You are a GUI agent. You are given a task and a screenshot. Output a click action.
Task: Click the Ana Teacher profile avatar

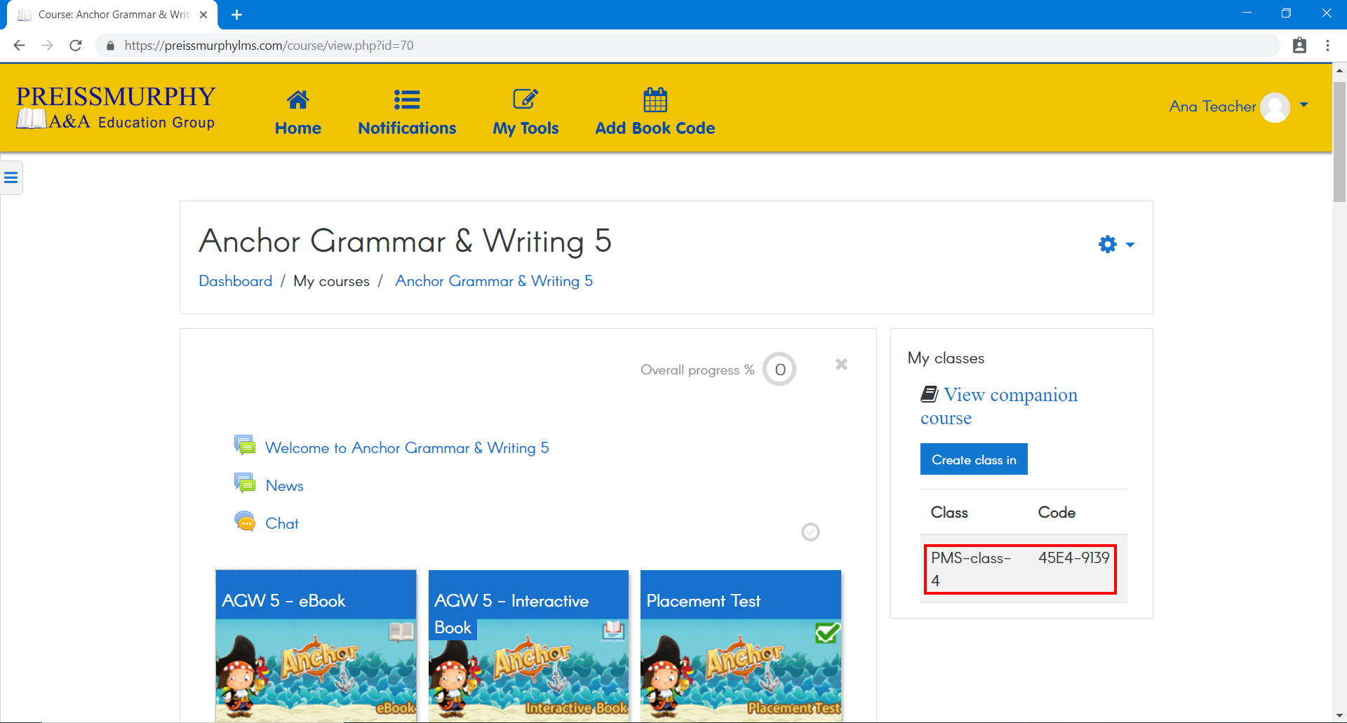point(1275,107)
